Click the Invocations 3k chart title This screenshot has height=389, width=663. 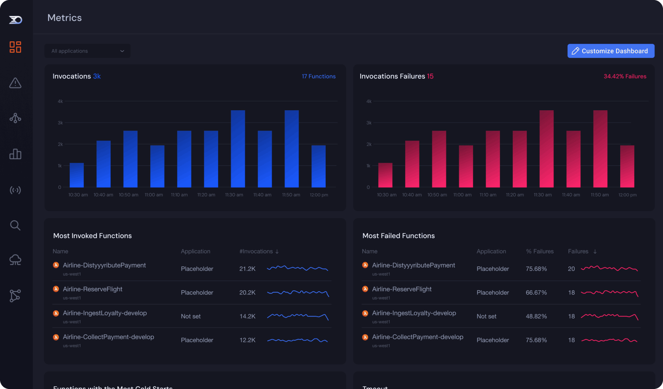pos(77,76)
